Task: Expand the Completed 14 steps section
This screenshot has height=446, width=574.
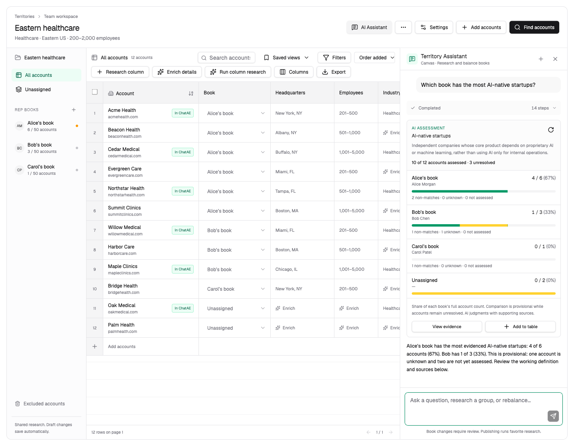Action: click(x=484, y=108)
